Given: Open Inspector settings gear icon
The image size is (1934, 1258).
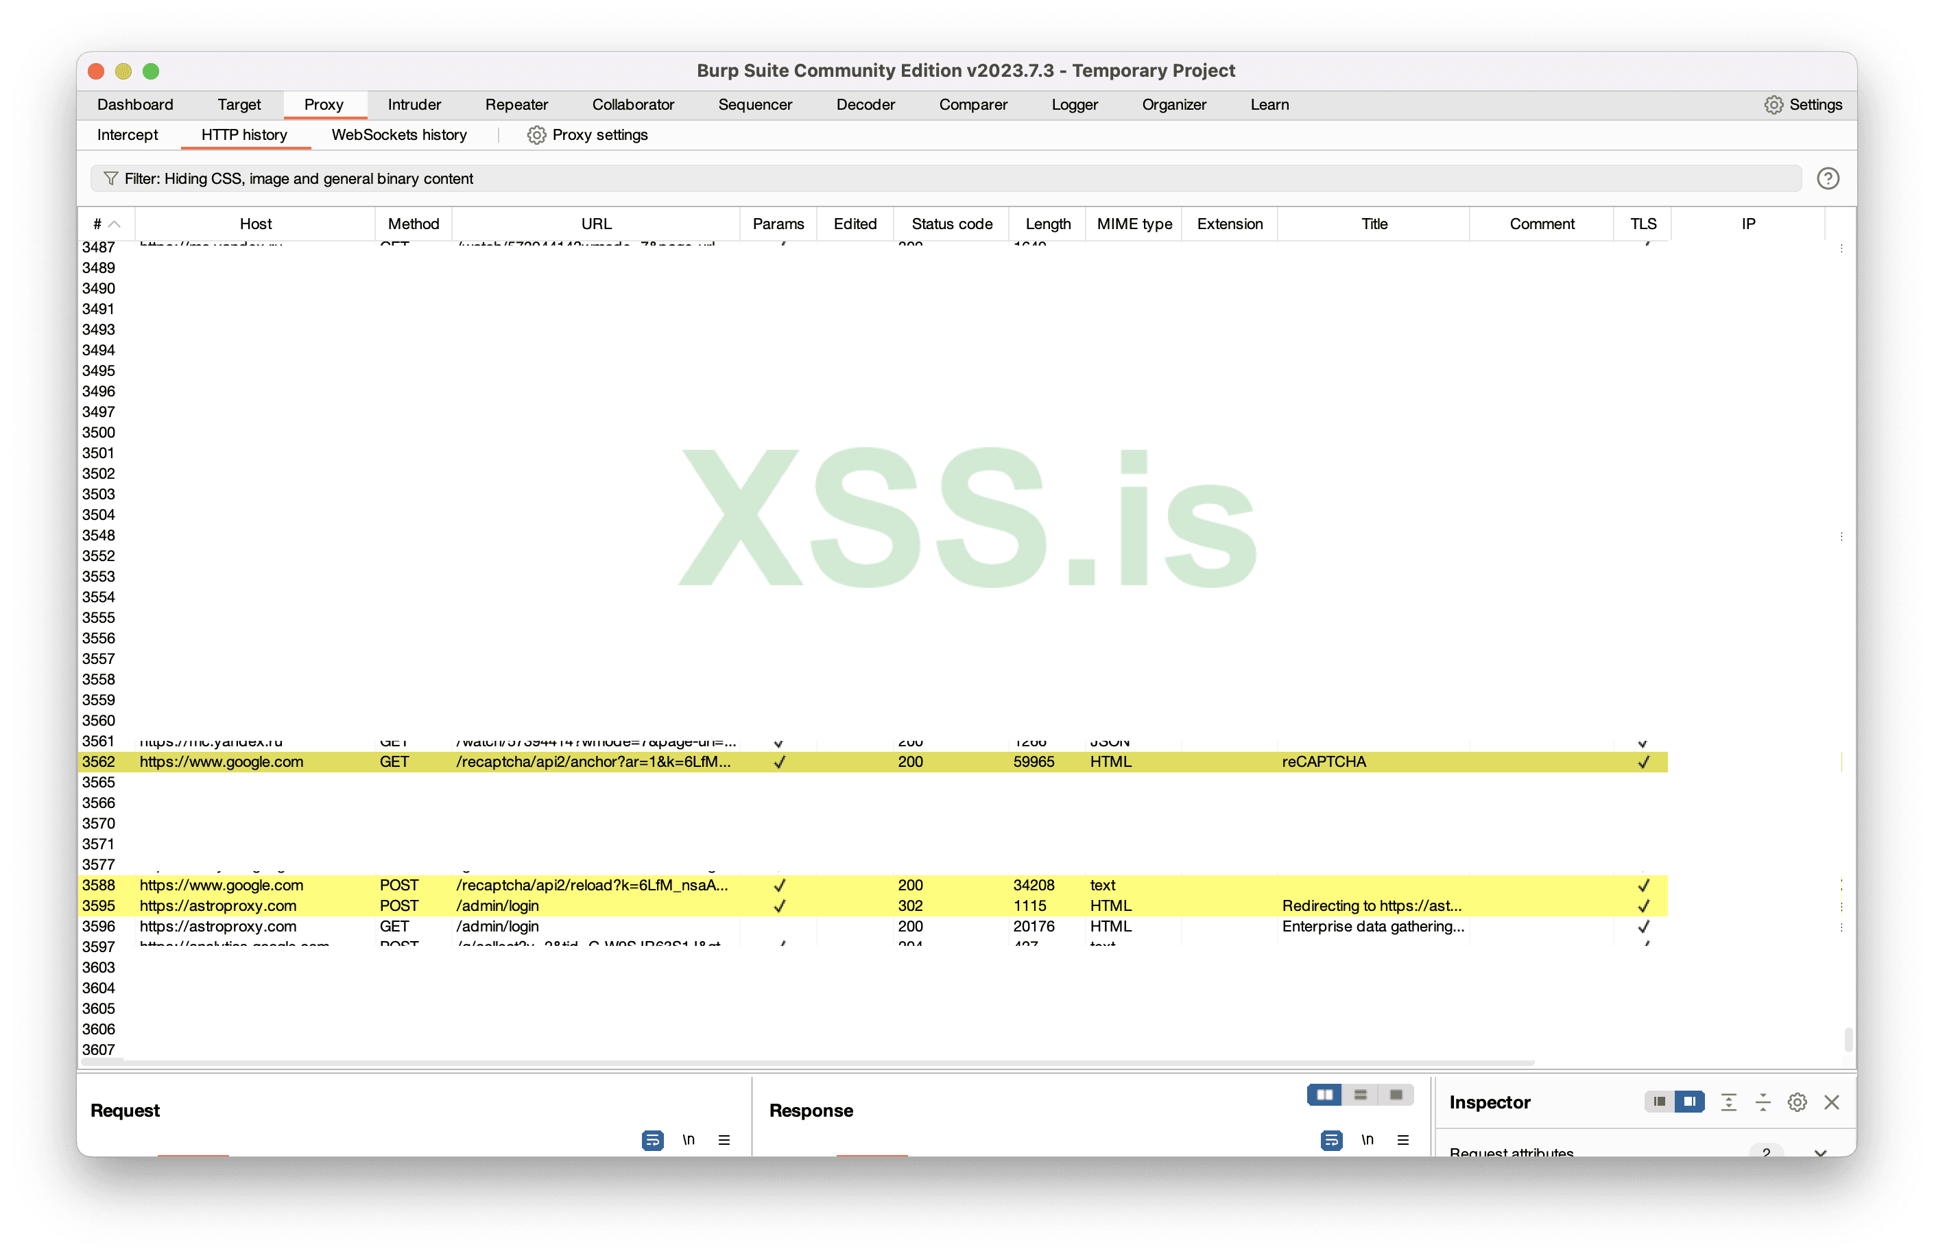Looking at the screenshot, I should point(1797,1102).
